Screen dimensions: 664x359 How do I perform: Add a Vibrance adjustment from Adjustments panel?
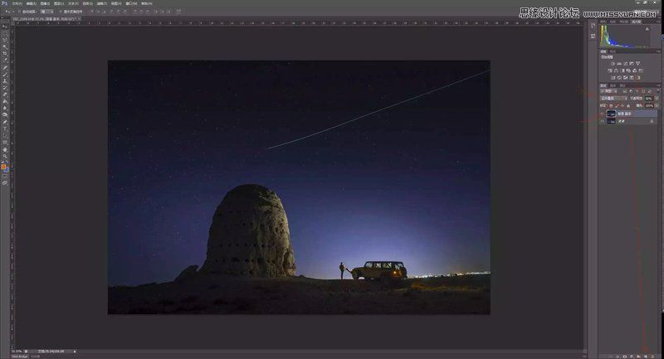637,64
